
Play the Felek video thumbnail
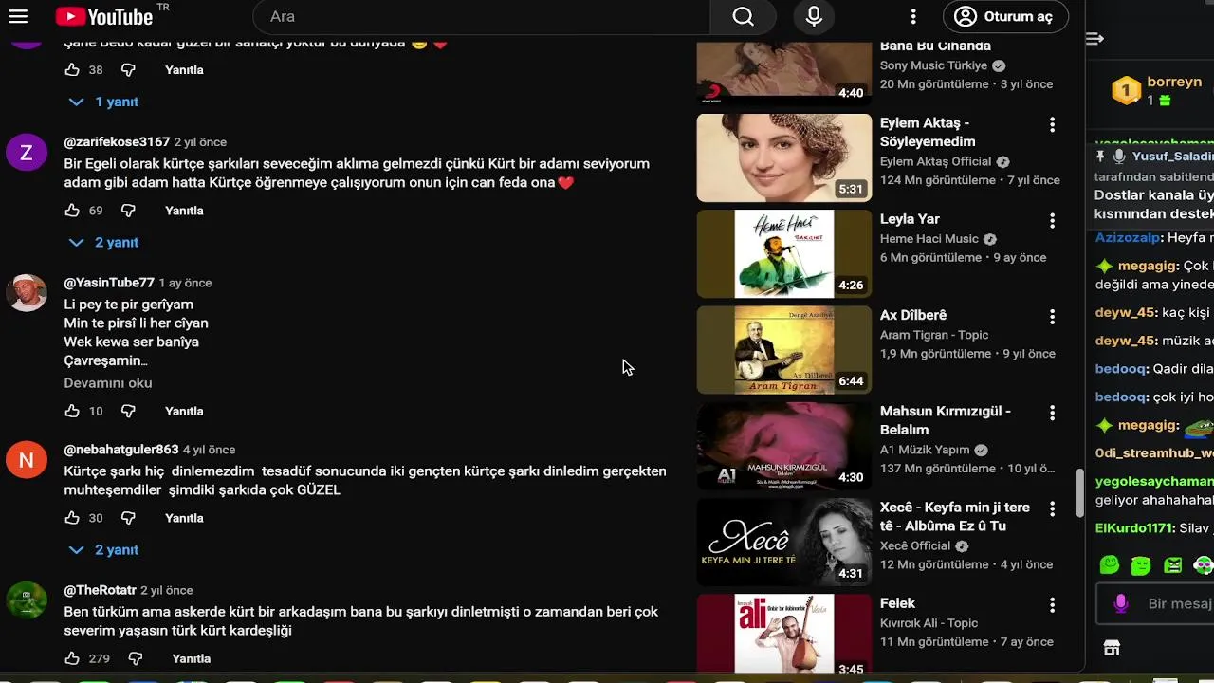tap(784, 634)
